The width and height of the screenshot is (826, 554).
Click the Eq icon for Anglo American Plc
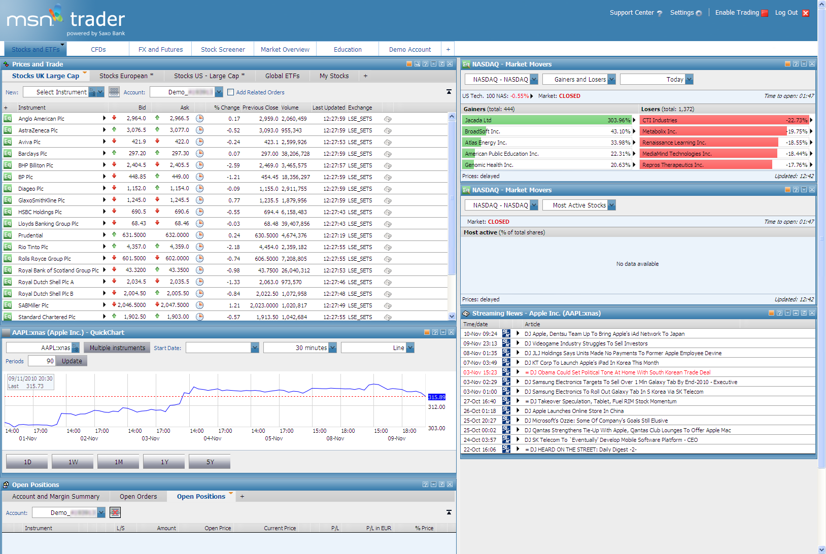[8, 118]
